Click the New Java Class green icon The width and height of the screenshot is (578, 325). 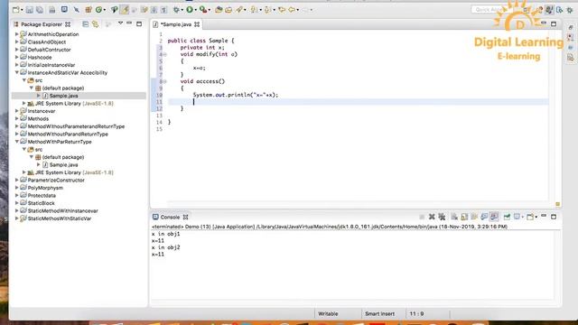[x=98, y=10]
